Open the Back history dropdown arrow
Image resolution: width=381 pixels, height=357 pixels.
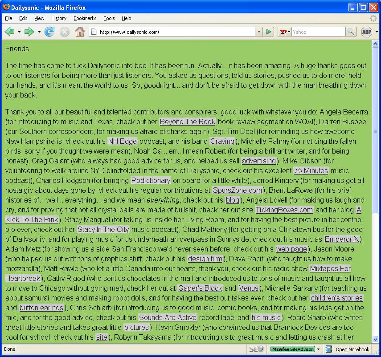point(19,32)
